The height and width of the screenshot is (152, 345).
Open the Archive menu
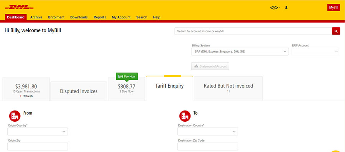[36, 17]
